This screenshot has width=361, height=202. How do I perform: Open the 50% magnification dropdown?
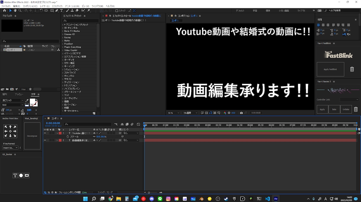[174, 113]
